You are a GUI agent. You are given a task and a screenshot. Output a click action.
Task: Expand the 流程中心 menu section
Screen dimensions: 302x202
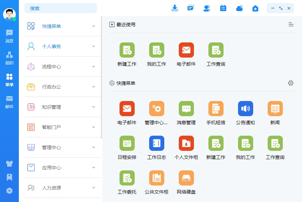click(63, 67)
